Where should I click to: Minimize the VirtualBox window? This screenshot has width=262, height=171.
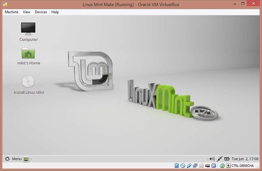point(235,4)
